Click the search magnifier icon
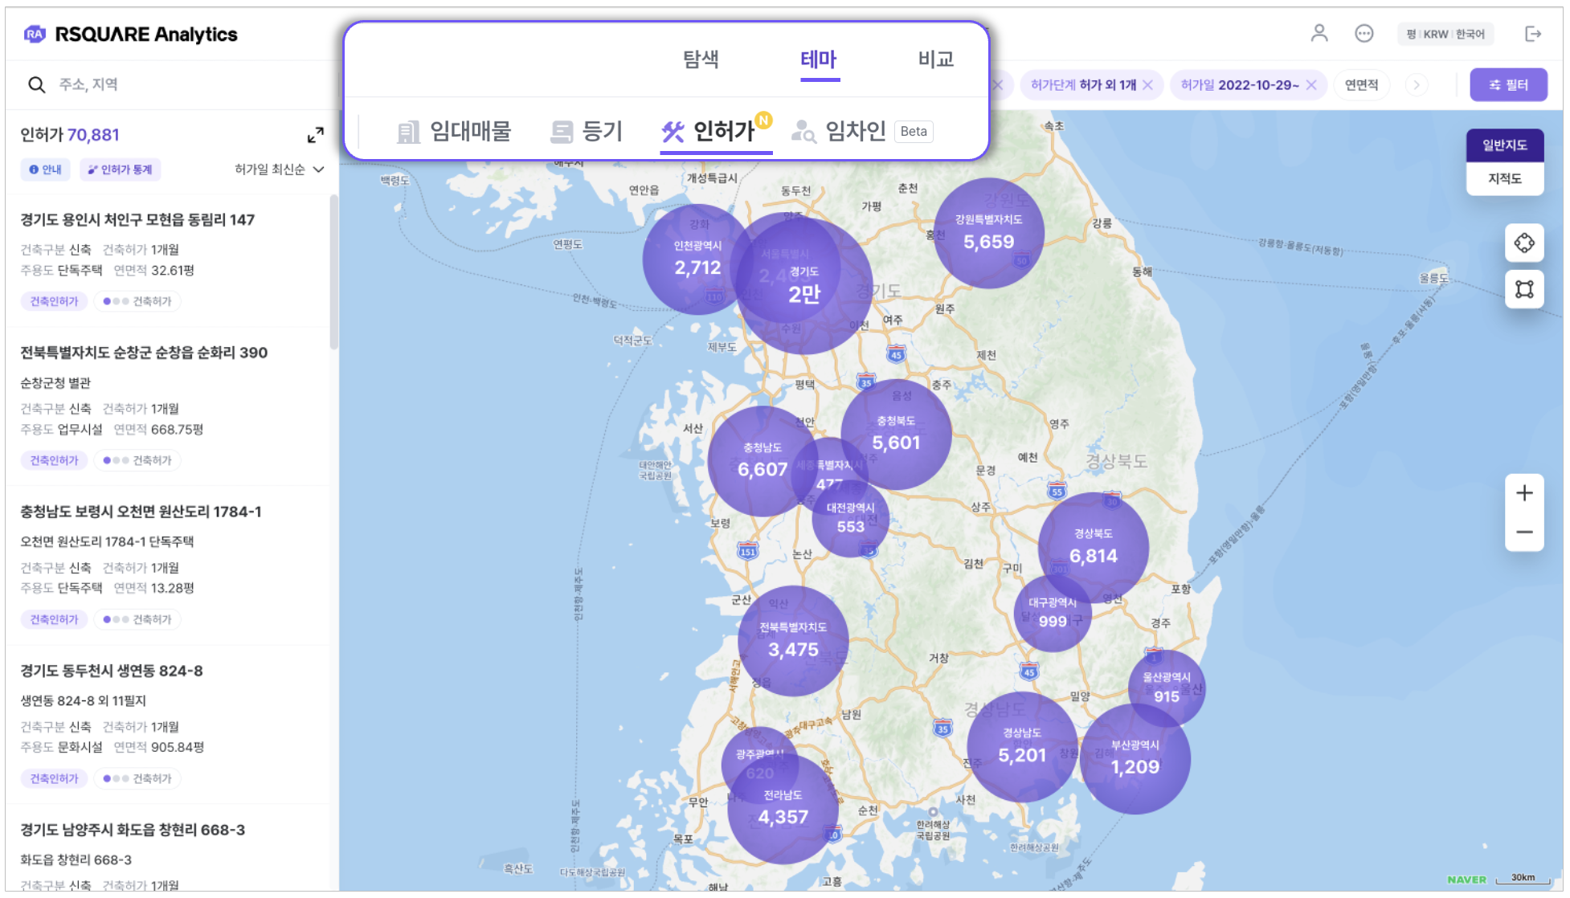This screenshot has height=898, width=1570. pyautogui.click(x=37, y=84)
